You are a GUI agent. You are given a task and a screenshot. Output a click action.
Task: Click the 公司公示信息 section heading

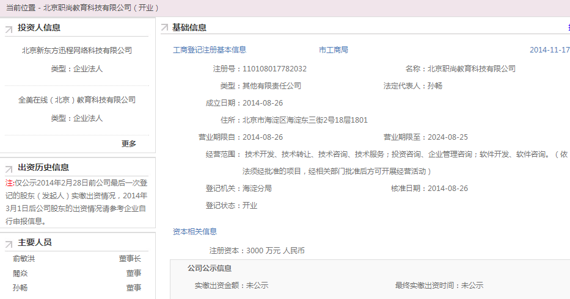(x=210, y=268)
